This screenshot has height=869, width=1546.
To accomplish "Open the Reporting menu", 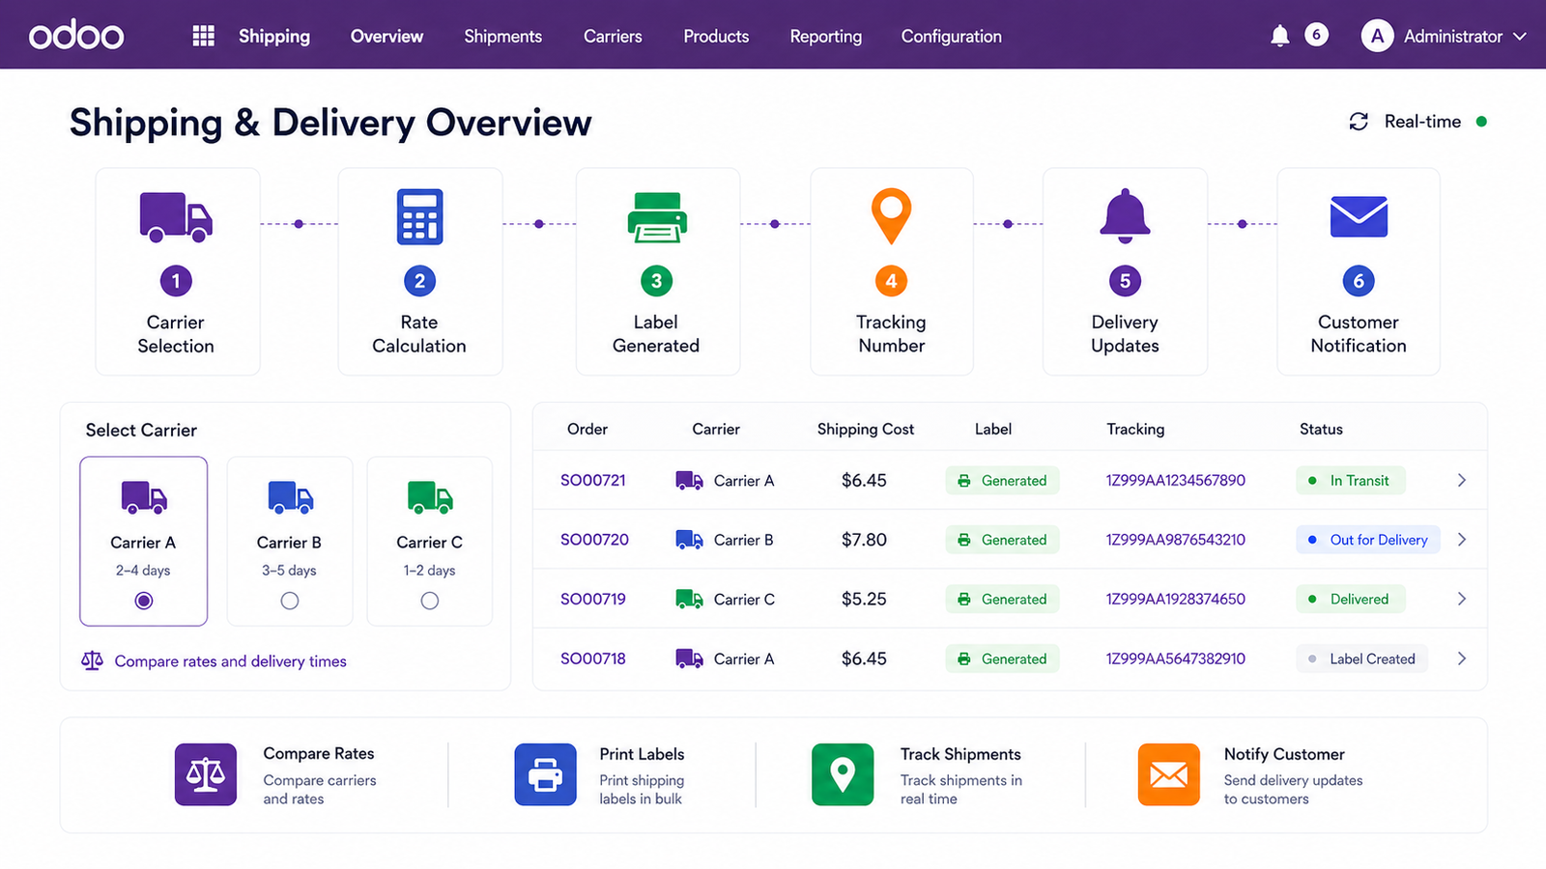I will (x=825, y=37).
